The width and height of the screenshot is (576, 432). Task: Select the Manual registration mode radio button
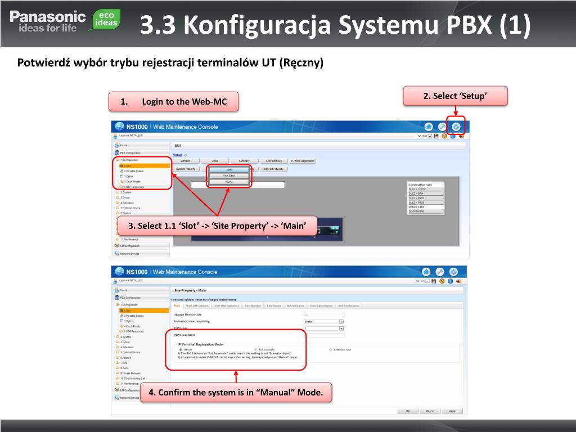pos(181,350)
